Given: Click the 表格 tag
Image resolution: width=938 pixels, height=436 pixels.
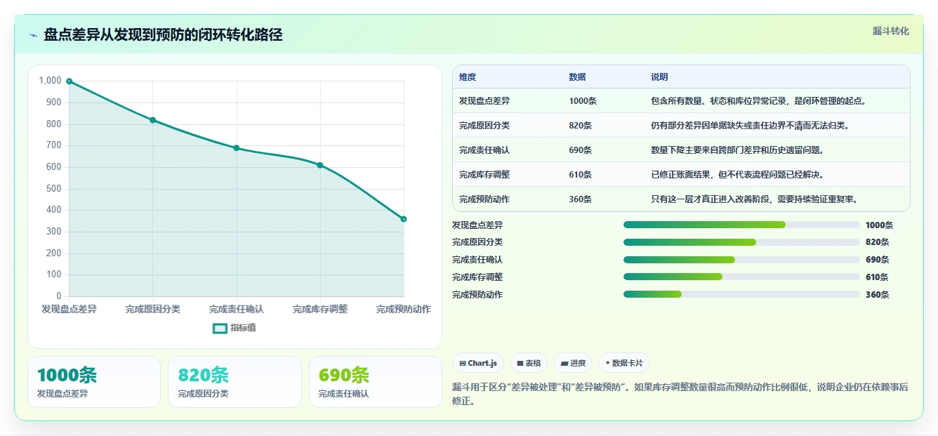Looking at the screenshot, I should [x=528, y=363].
